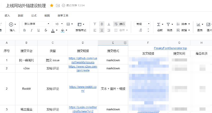Open the borders icon
This screenshot has height=113, width=212.
point(68,24)
